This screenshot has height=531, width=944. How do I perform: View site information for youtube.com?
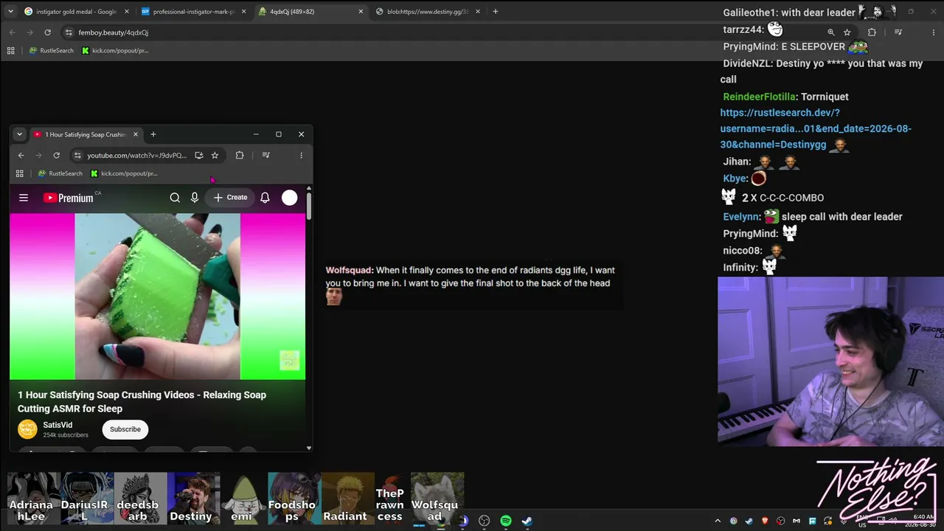(77, 156)
